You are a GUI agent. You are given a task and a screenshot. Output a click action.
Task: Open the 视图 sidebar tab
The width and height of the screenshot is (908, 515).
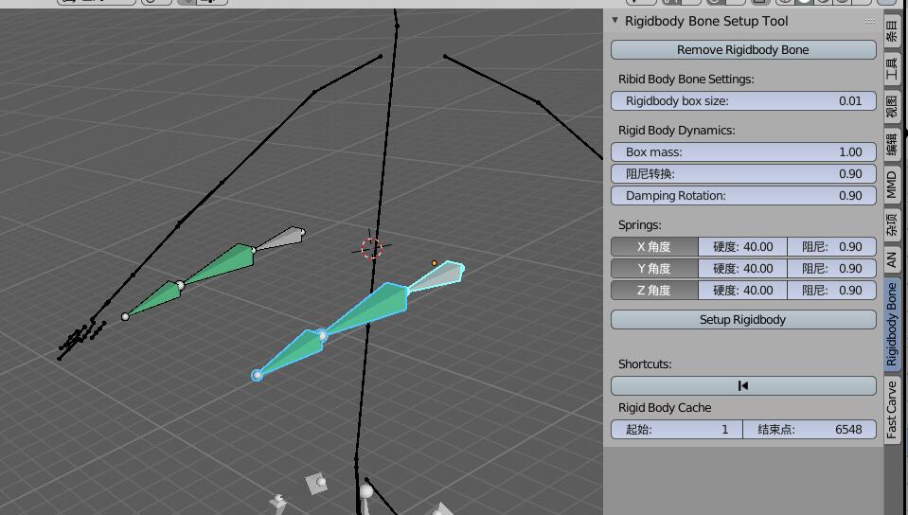pyautogui.click(x=892, y=106)
